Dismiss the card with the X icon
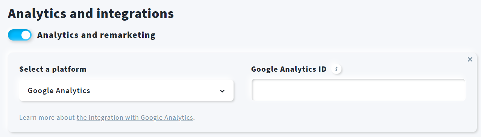 470,59
